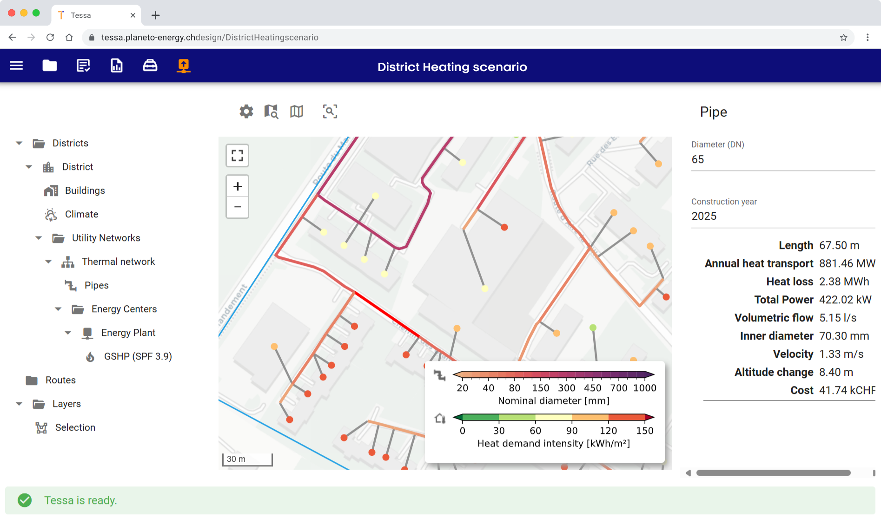The height and width of the screenshot is (518, 881).
Task: Click the printer tray icon in header
Action: tap(150, 66)
